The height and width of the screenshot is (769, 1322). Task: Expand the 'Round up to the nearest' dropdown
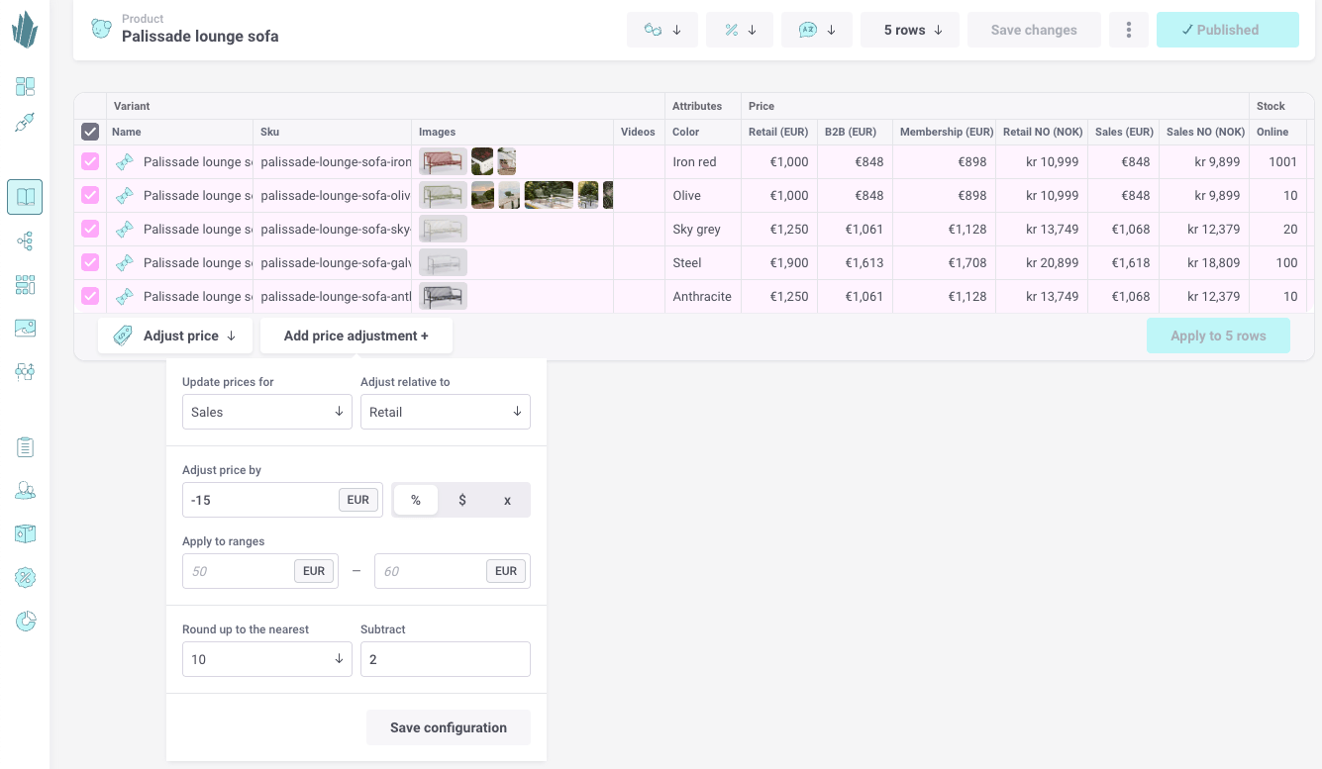[266, 659]
